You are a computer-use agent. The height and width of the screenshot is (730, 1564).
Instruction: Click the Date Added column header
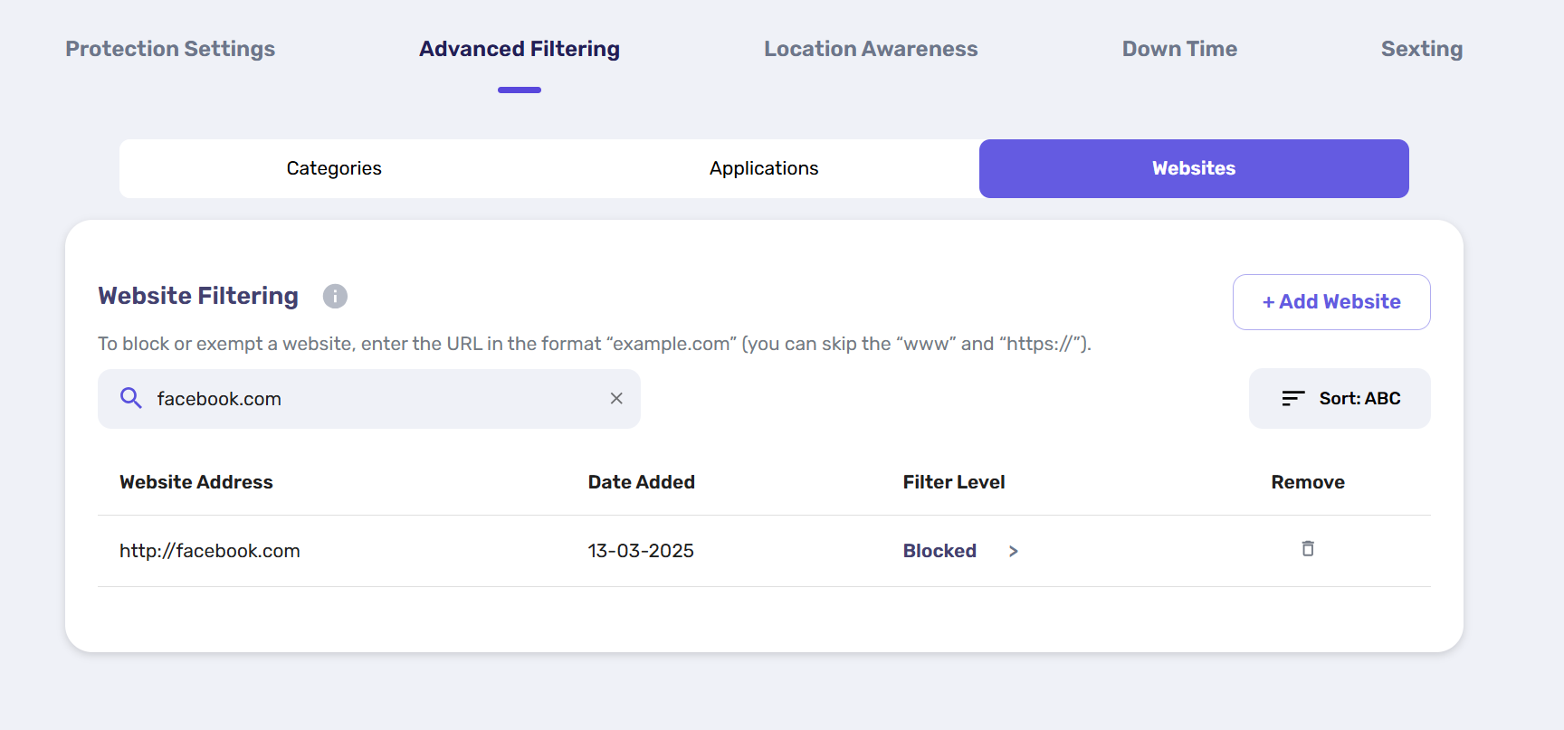642,482
